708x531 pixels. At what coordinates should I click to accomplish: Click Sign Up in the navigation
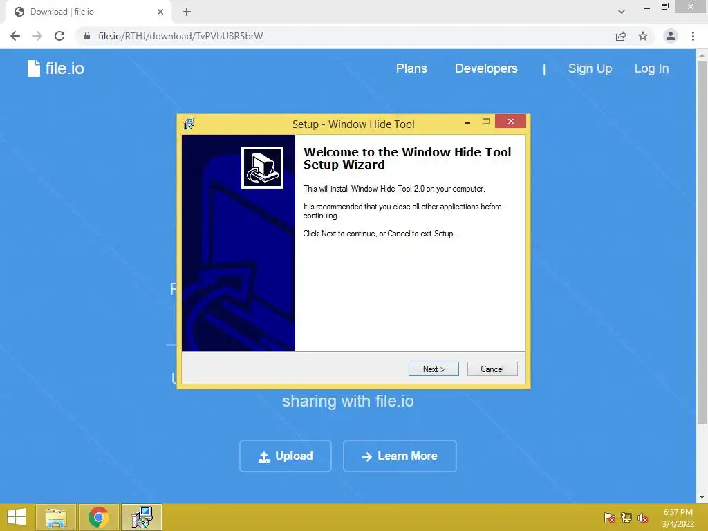pos(590,68)
